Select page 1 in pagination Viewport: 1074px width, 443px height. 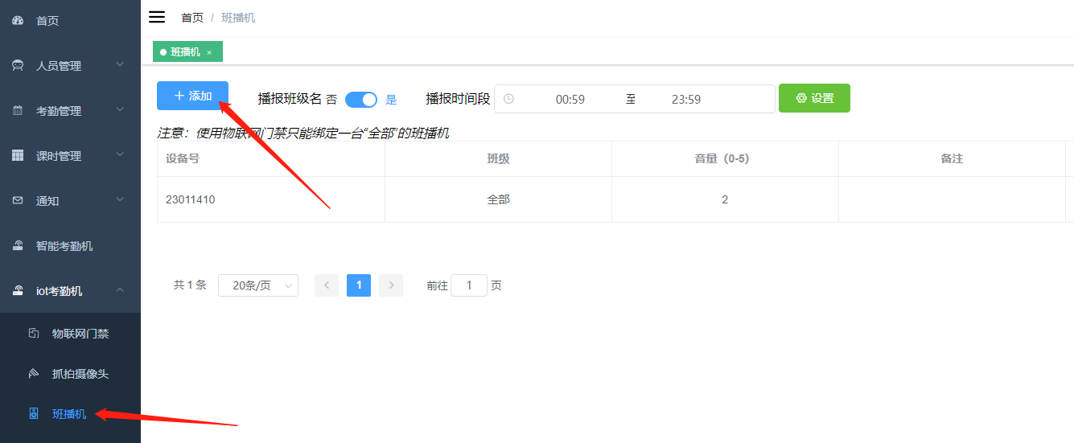tap(359, 285)
